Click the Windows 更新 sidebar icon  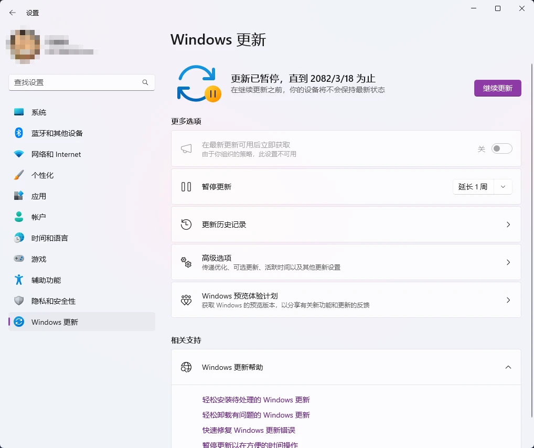click(x=19, y=322)
